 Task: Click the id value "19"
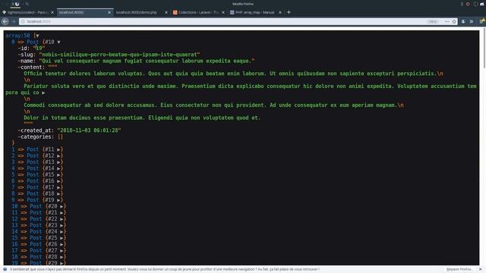tap(39, 49)
